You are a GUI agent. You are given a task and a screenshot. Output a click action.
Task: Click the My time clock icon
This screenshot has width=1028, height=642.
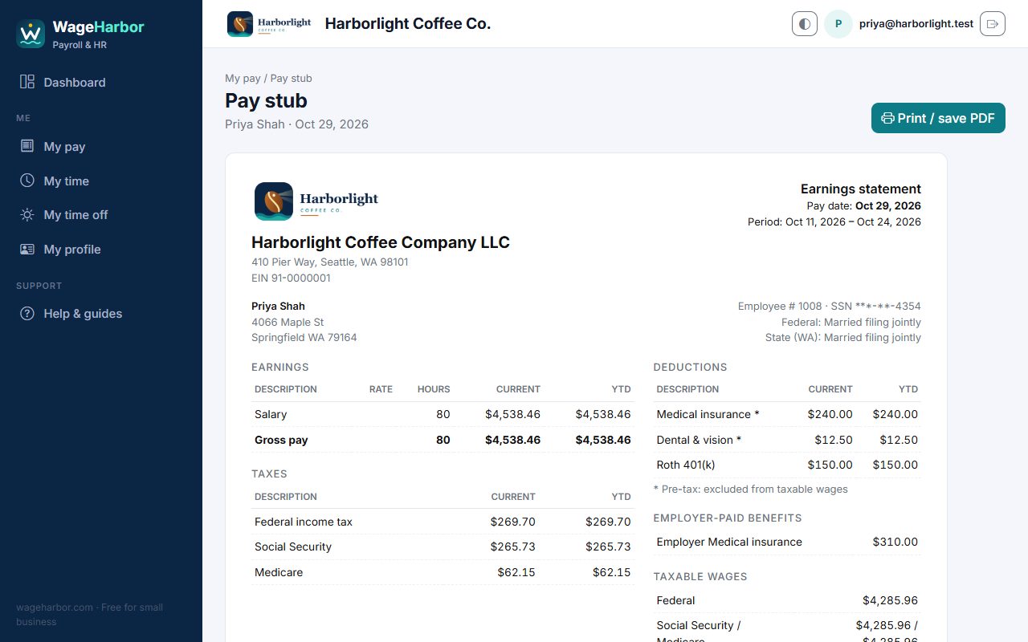(27, 181)
